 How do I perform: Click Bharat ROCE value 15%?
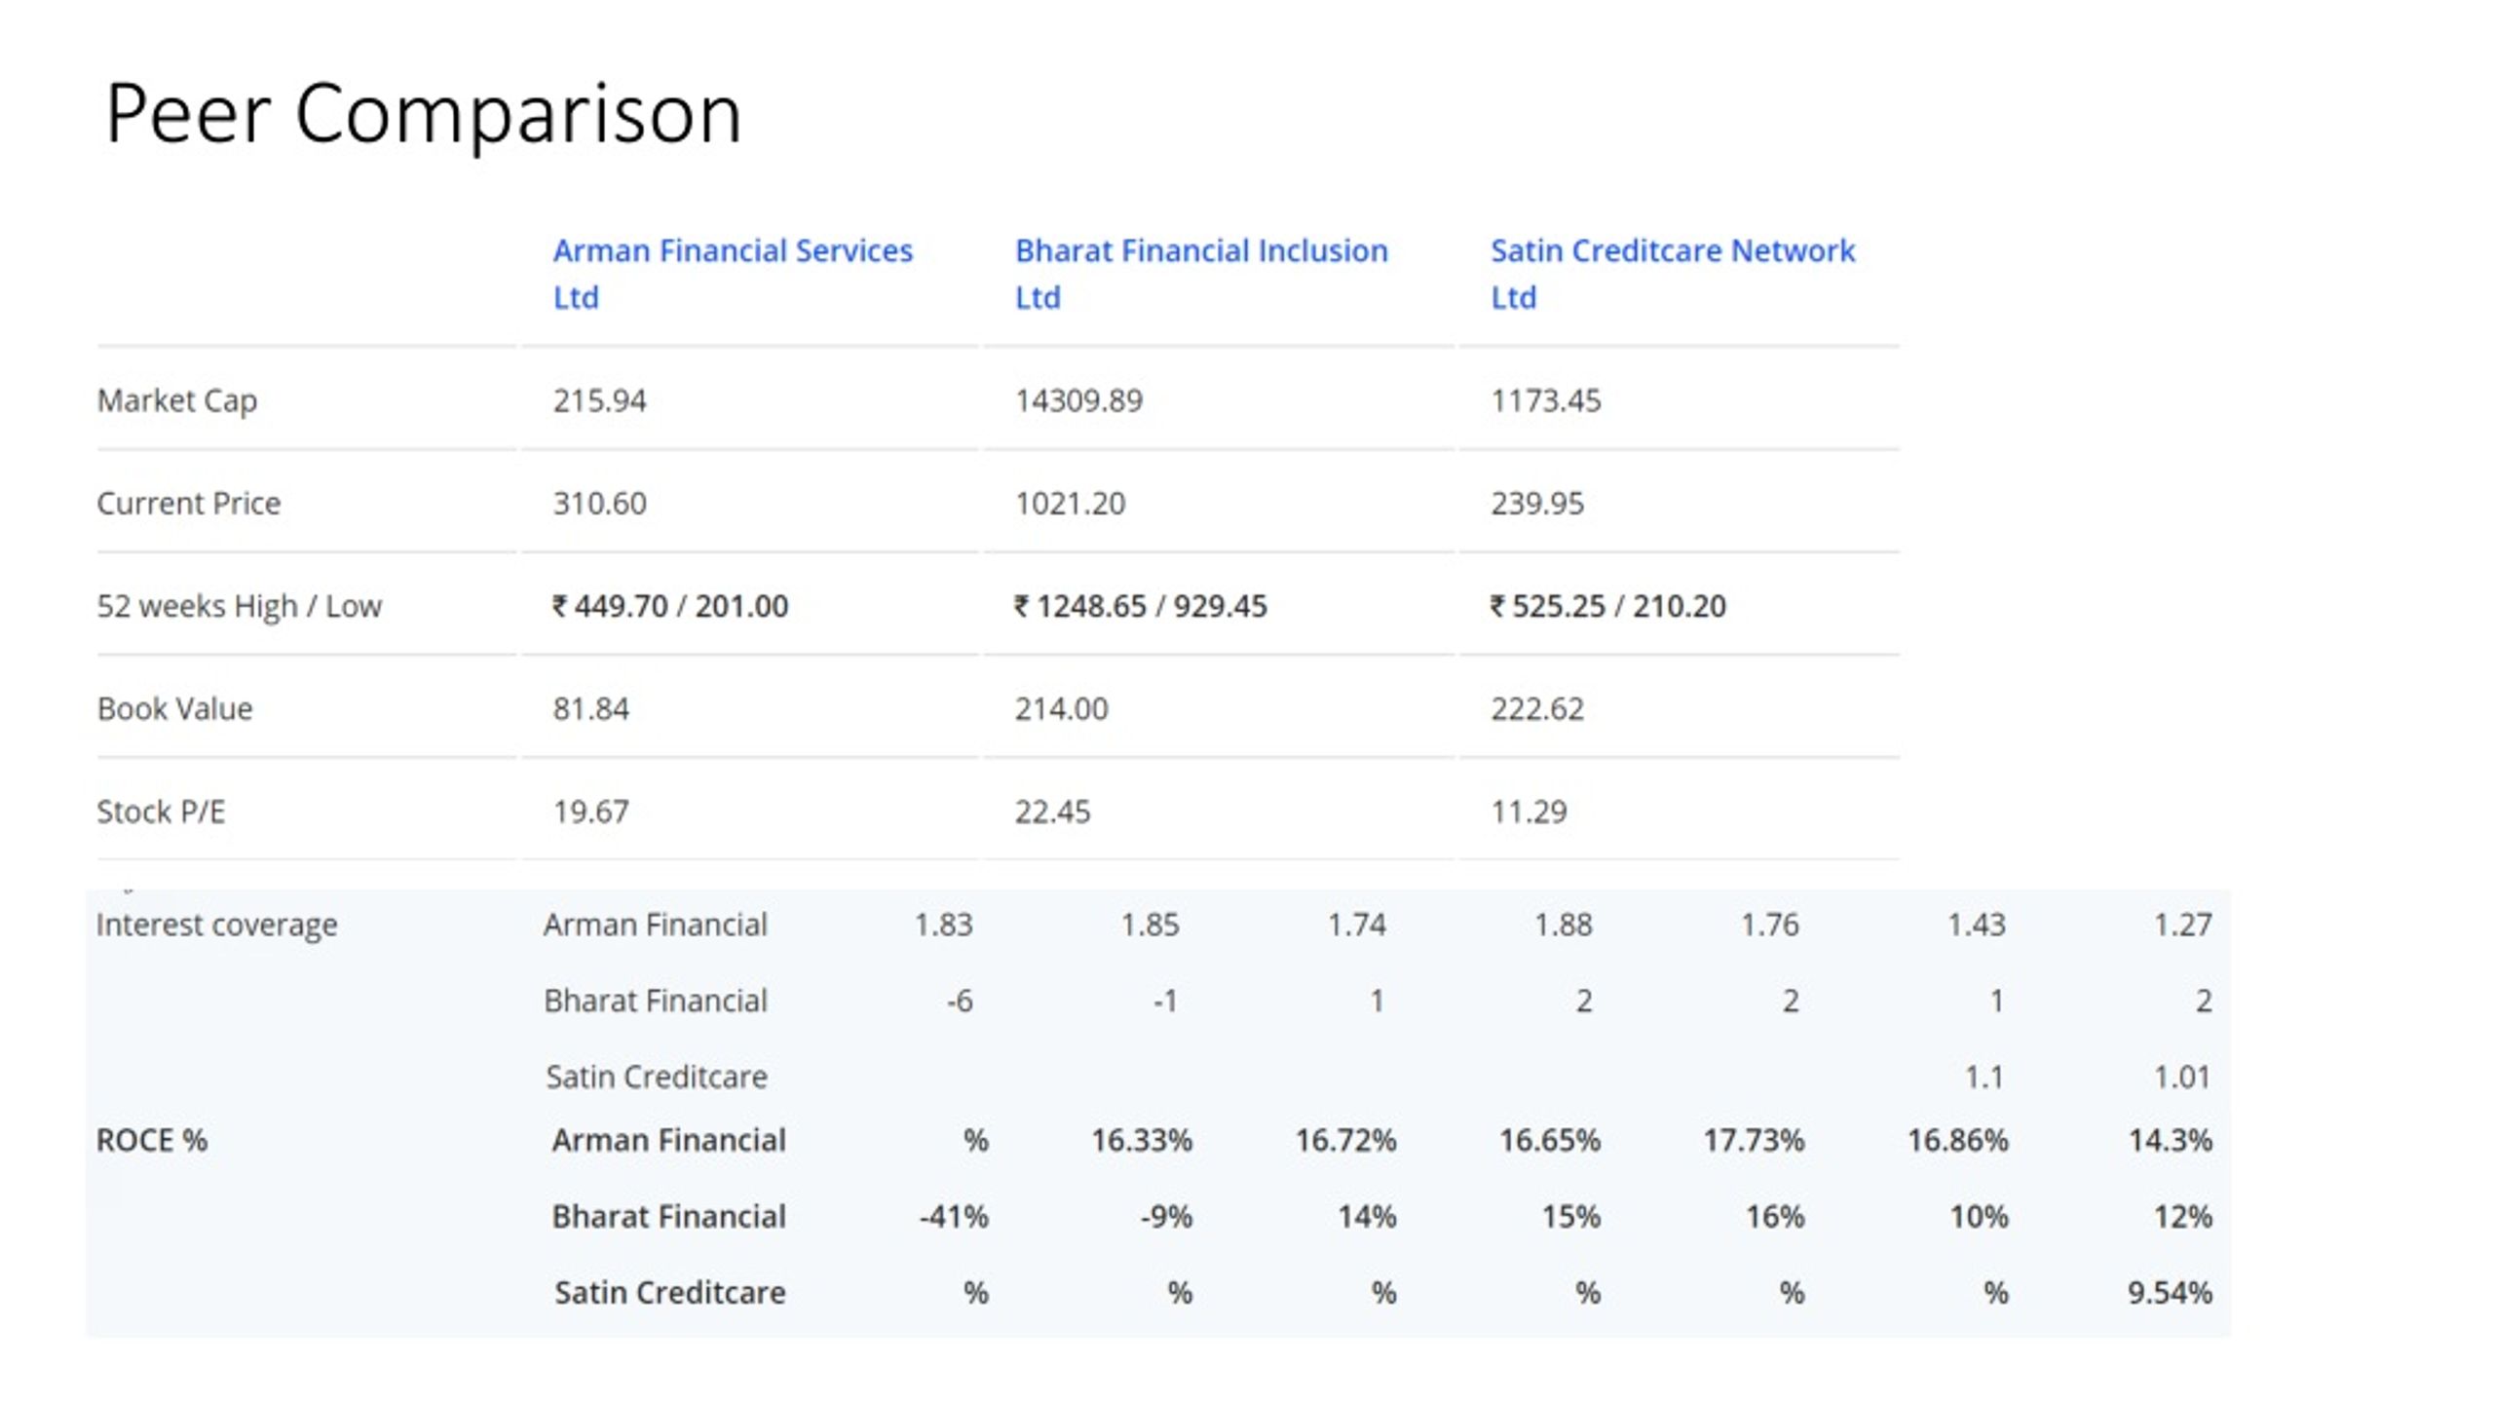pyautogui.click(x=1570, y=1216)
